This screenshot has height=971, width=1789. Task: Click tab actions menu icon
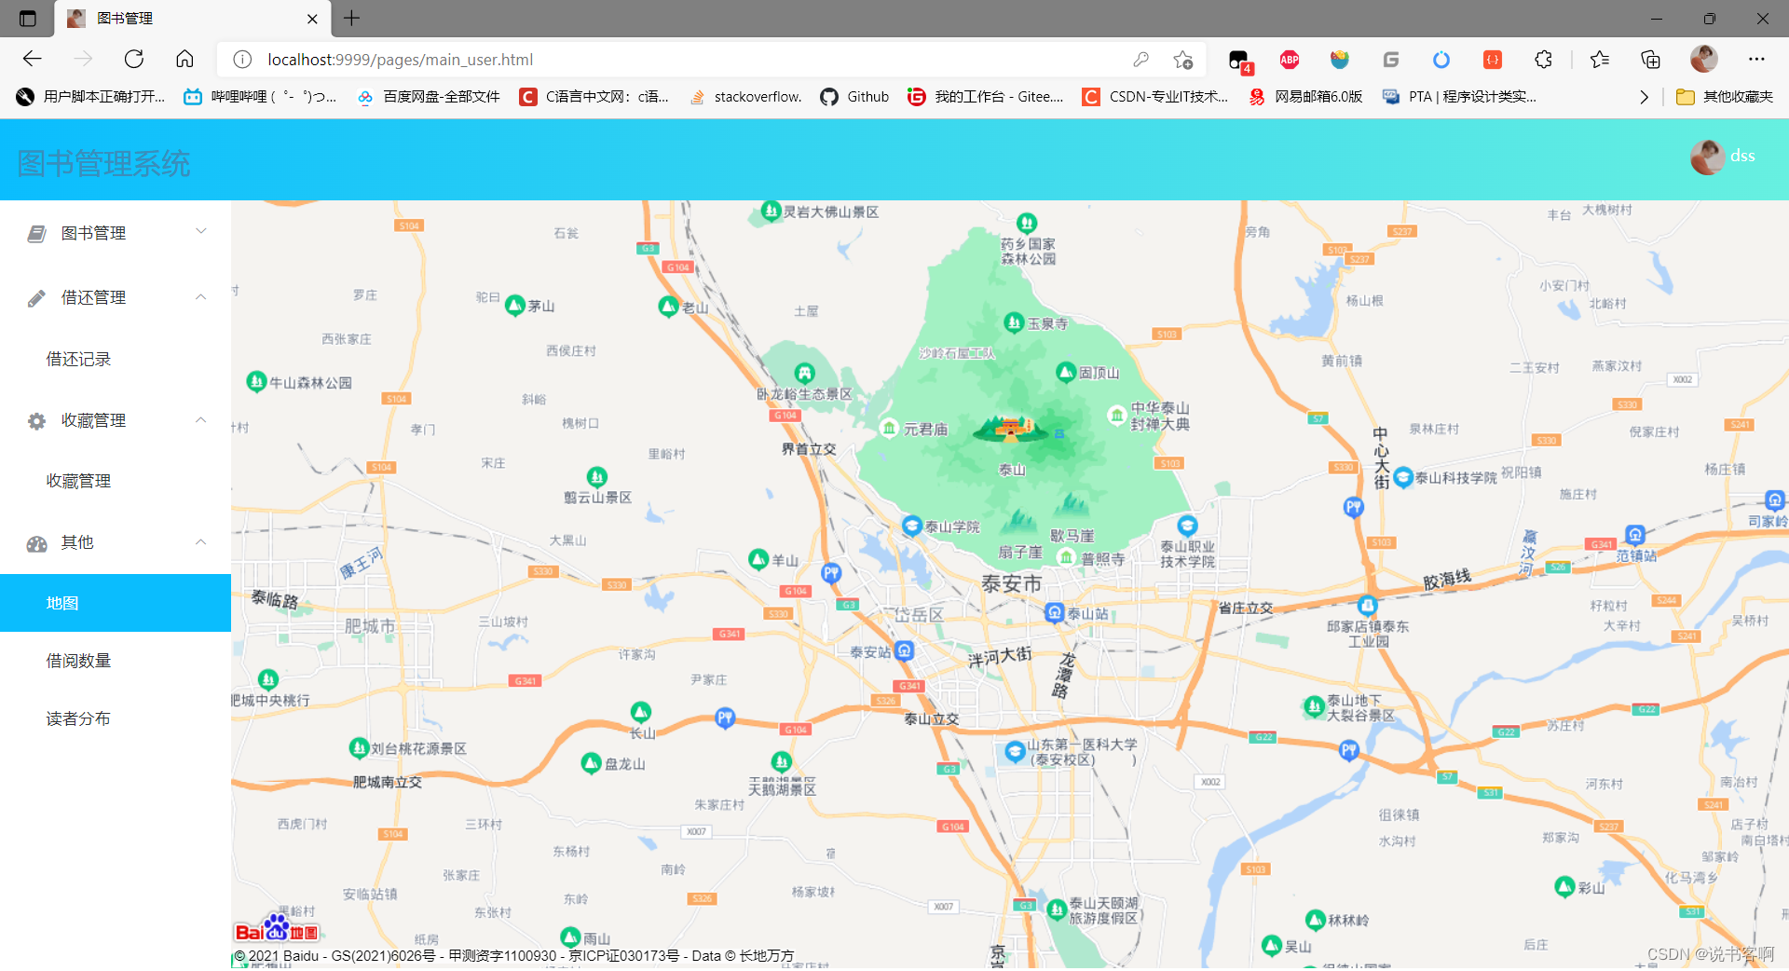coord(28,18)
